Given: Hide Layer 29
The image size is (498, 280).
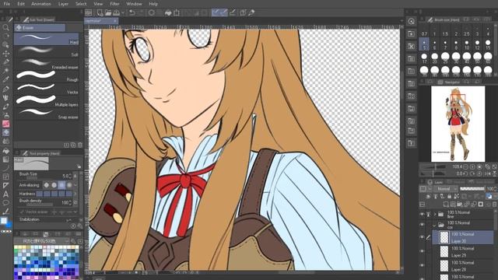Looking at the screenshot, I should click(x=422, y=251).
